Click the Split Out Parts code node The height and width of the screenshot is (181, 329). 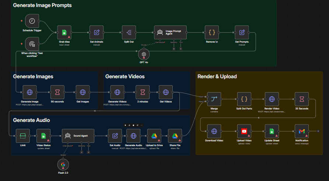click(244, 99)
